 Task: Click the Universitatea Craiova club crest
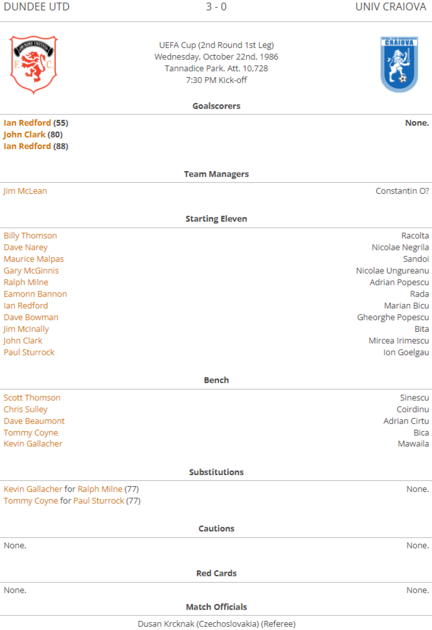pos(399,65)
